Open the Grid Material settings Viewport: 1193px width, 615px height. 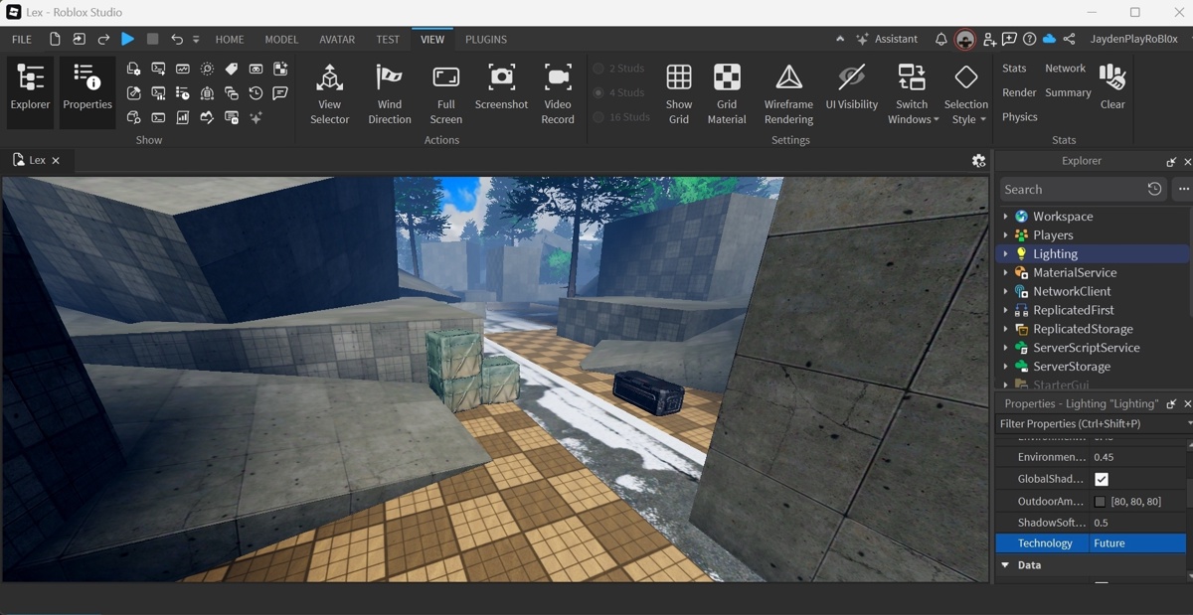point(727,94)
